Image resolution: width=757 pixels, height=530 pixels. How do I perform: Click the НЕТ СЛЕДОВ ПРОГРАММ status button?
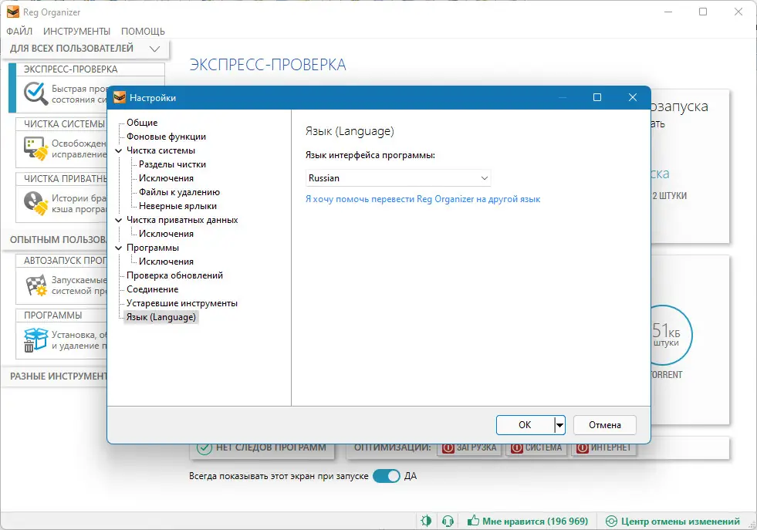[x=261, y=448]
